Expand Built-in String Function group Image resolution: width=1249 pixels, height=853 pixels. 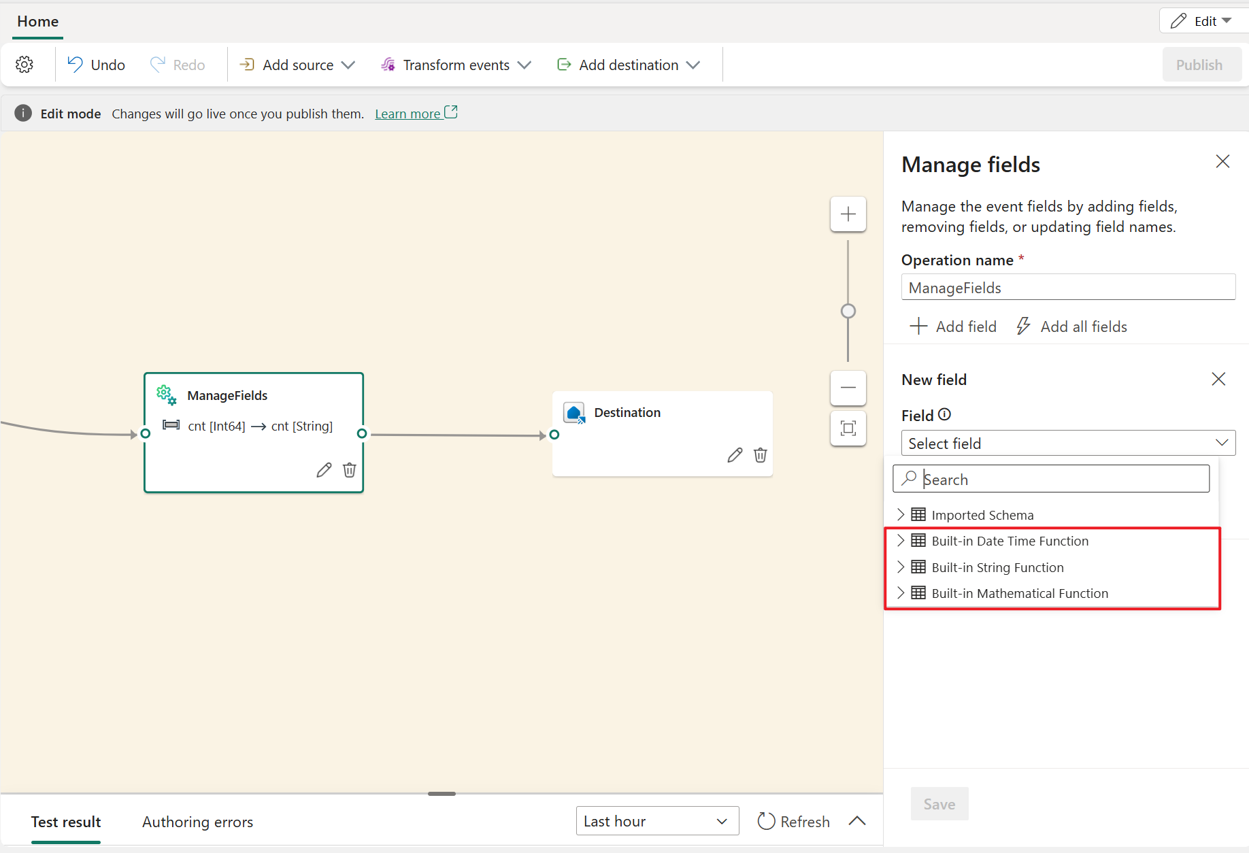tap(901, 567)
